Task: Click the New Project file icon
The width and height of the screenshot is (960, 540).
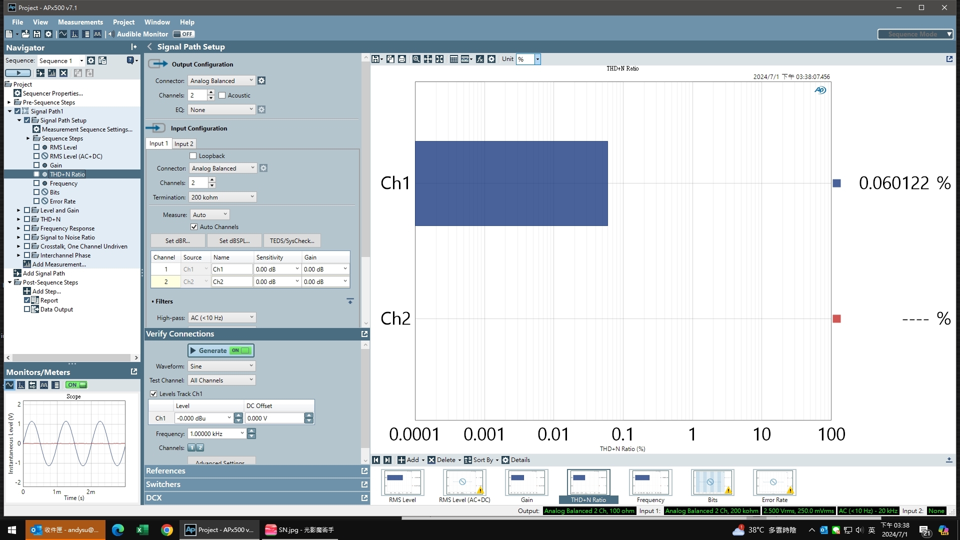Action: (x=9, y=34)
